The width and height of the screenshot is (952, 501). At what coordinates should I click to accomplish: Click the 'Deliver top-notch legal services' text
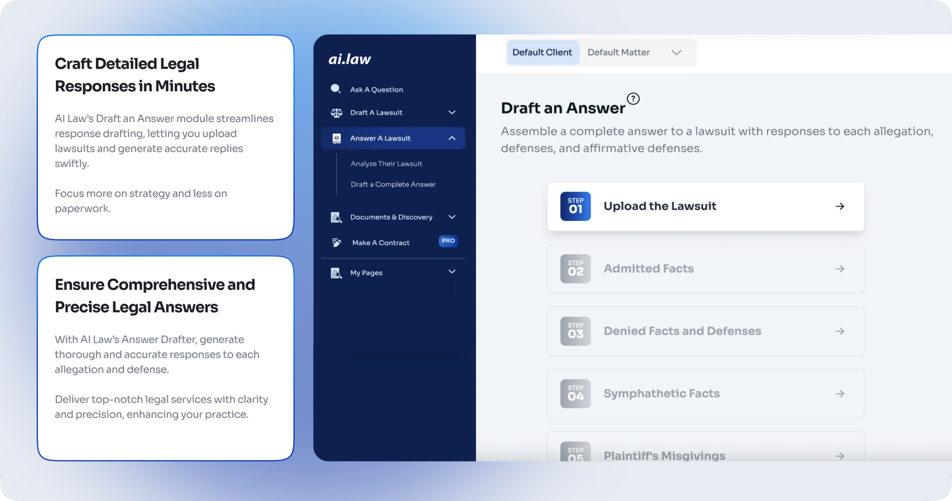point(161,407)
